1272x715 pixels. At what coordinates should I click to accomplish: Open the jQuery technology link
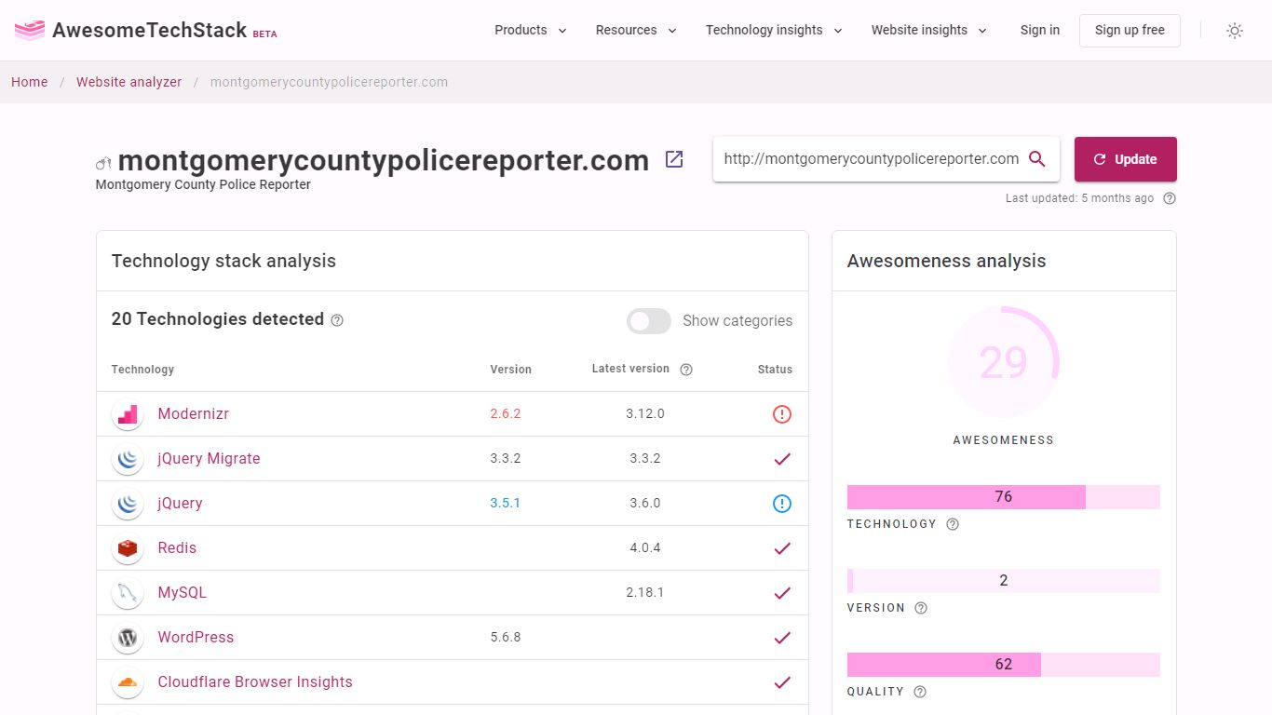click(181, 504)
